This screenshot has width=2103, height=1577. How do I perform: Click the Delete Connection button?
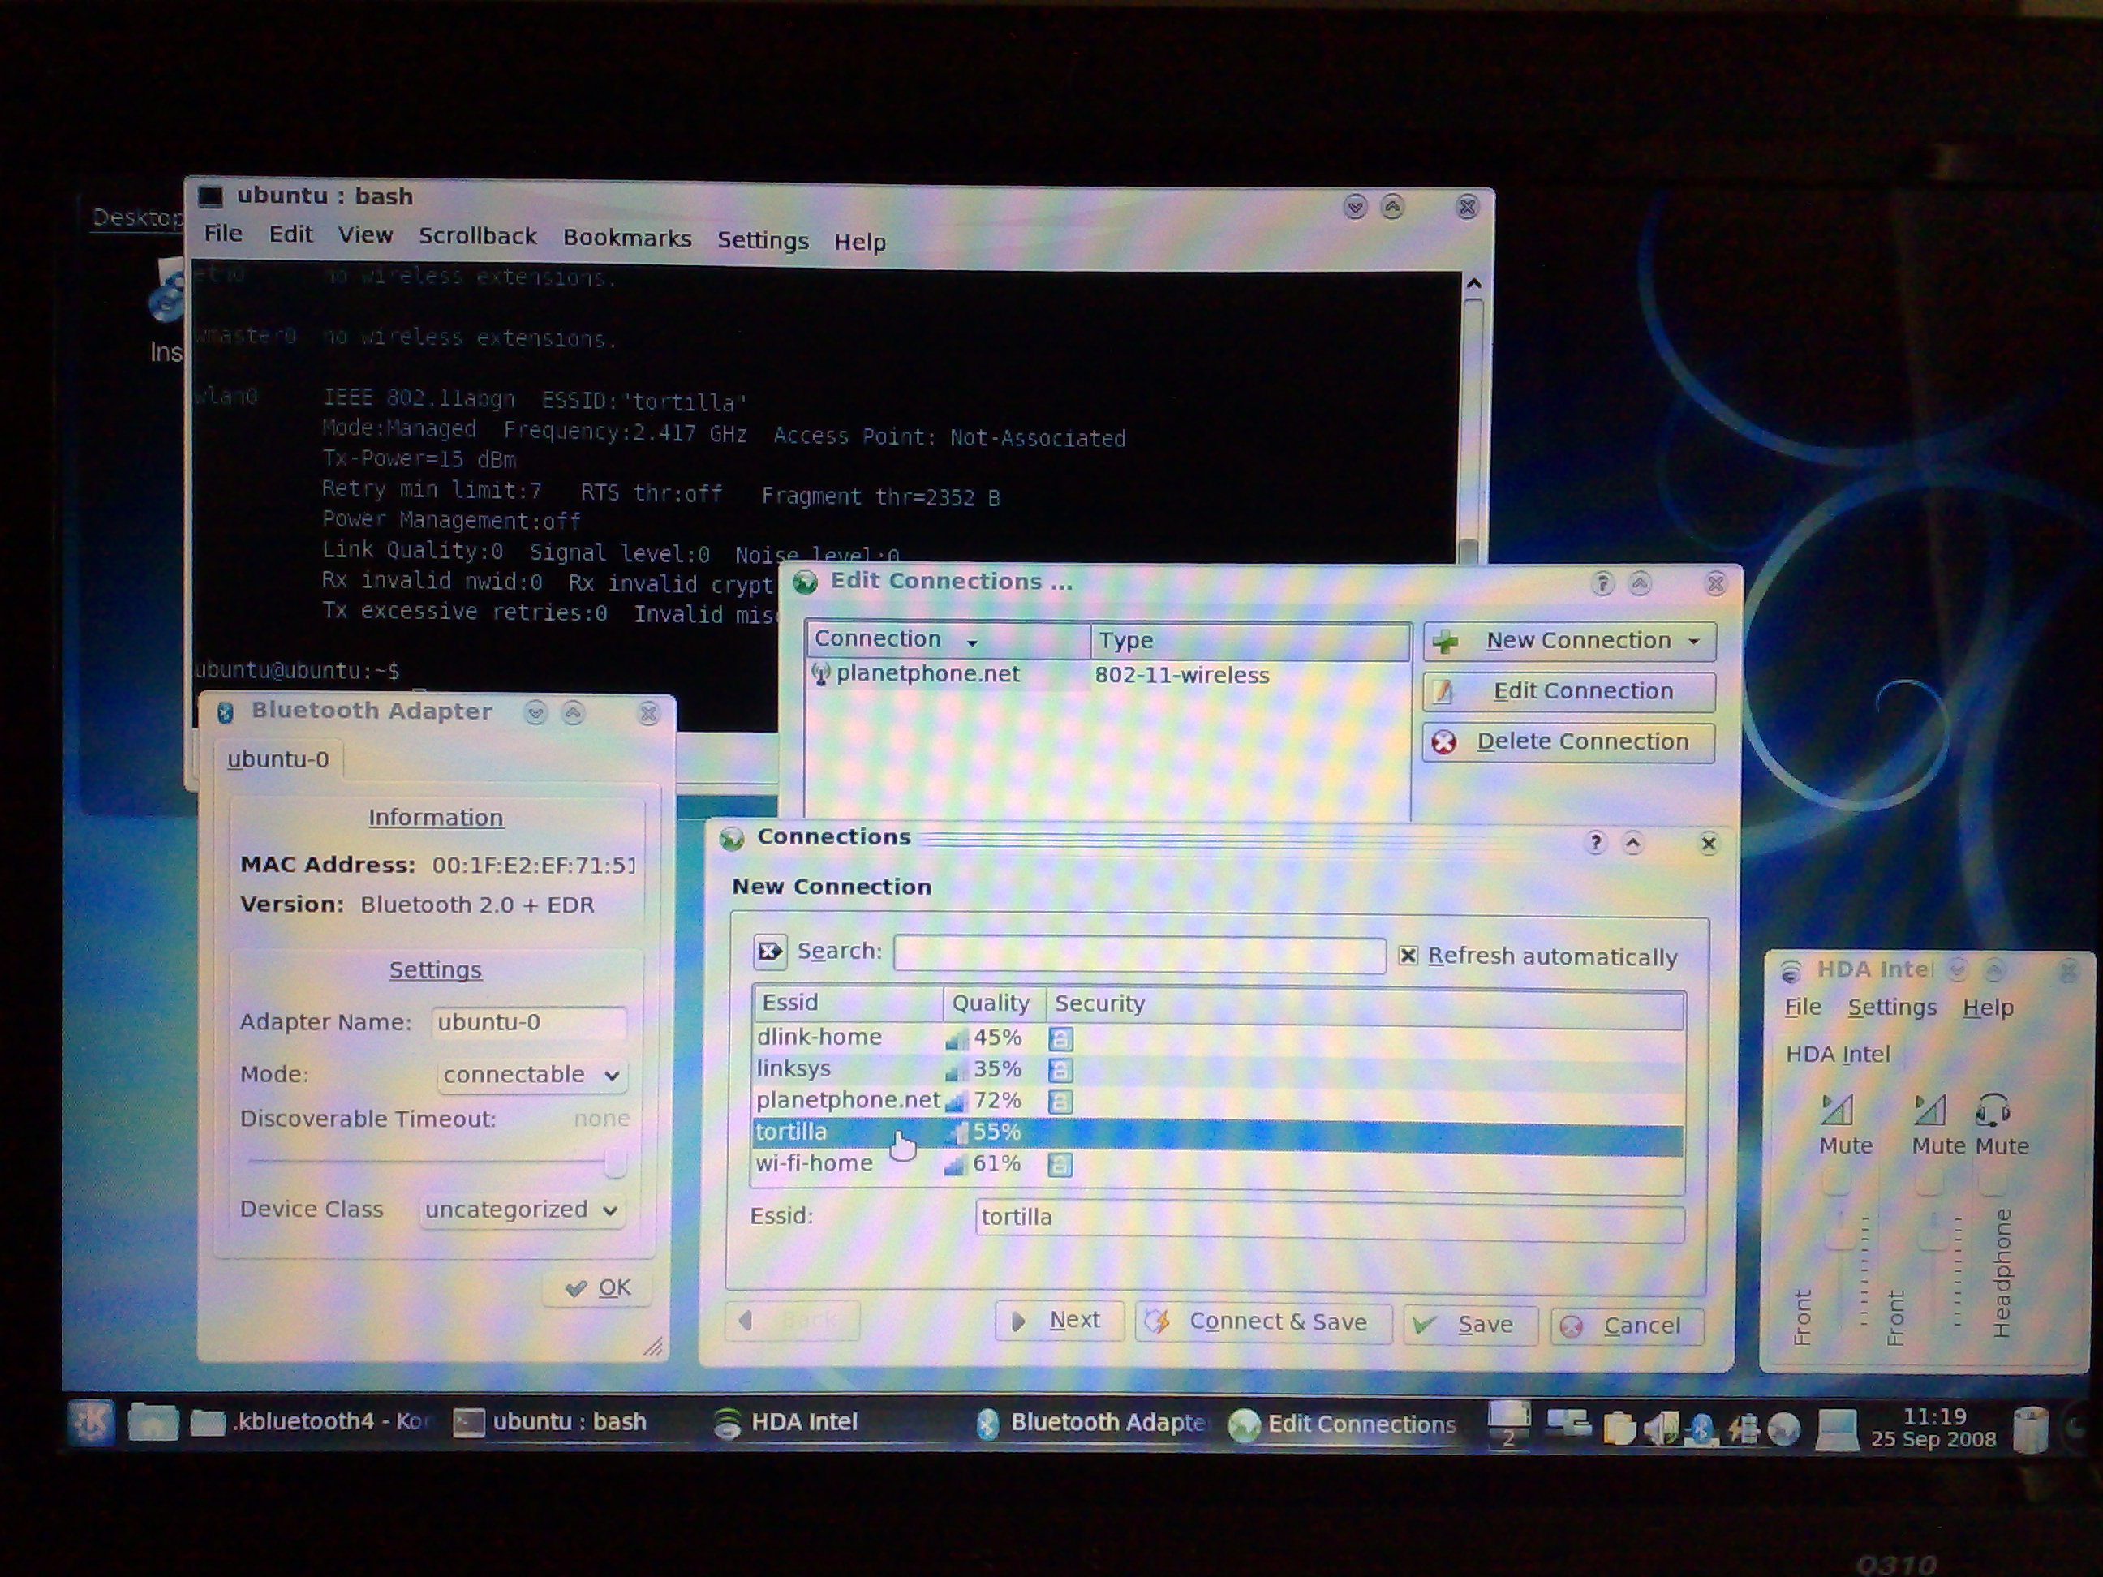coord(1570,742)
